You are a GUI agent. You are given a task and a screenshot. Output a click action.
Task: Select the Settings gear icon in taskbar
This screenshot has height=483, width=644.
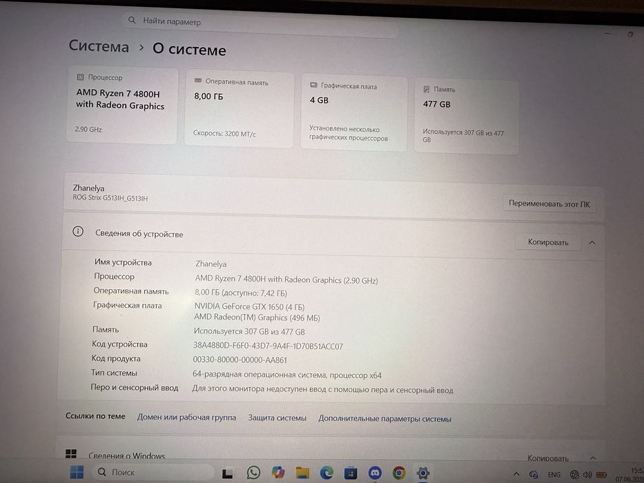coord(422,473)
